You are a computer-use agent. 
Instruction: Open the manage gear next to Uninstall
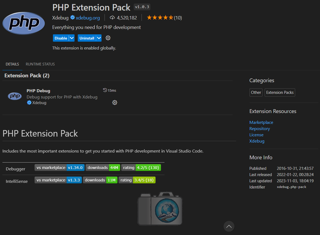click(108, 38)
